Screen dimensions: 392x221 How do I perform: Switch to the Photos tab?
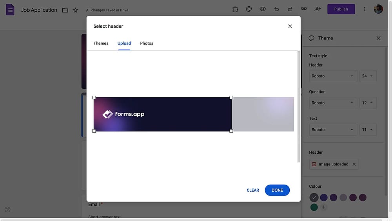(147, 43)
